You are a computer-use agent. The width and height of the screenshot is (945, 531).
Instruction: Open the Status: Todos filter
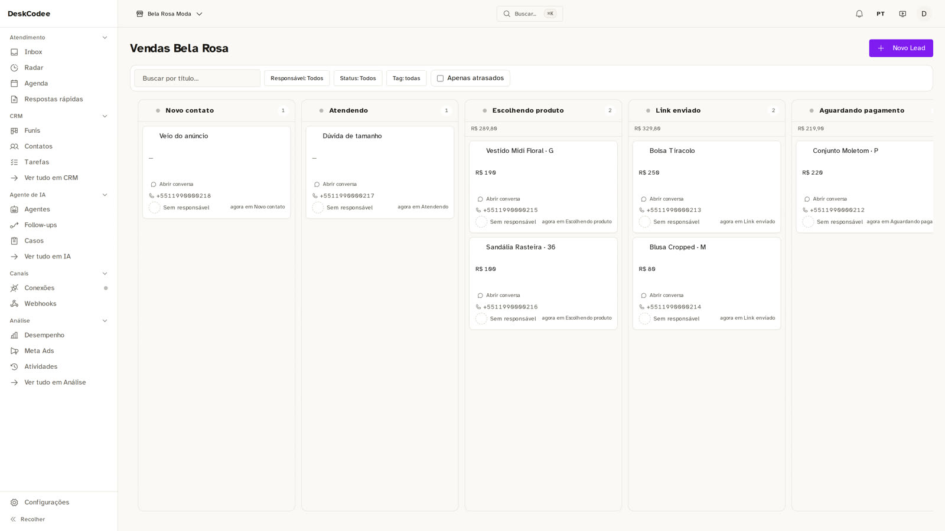pos(358,78)
